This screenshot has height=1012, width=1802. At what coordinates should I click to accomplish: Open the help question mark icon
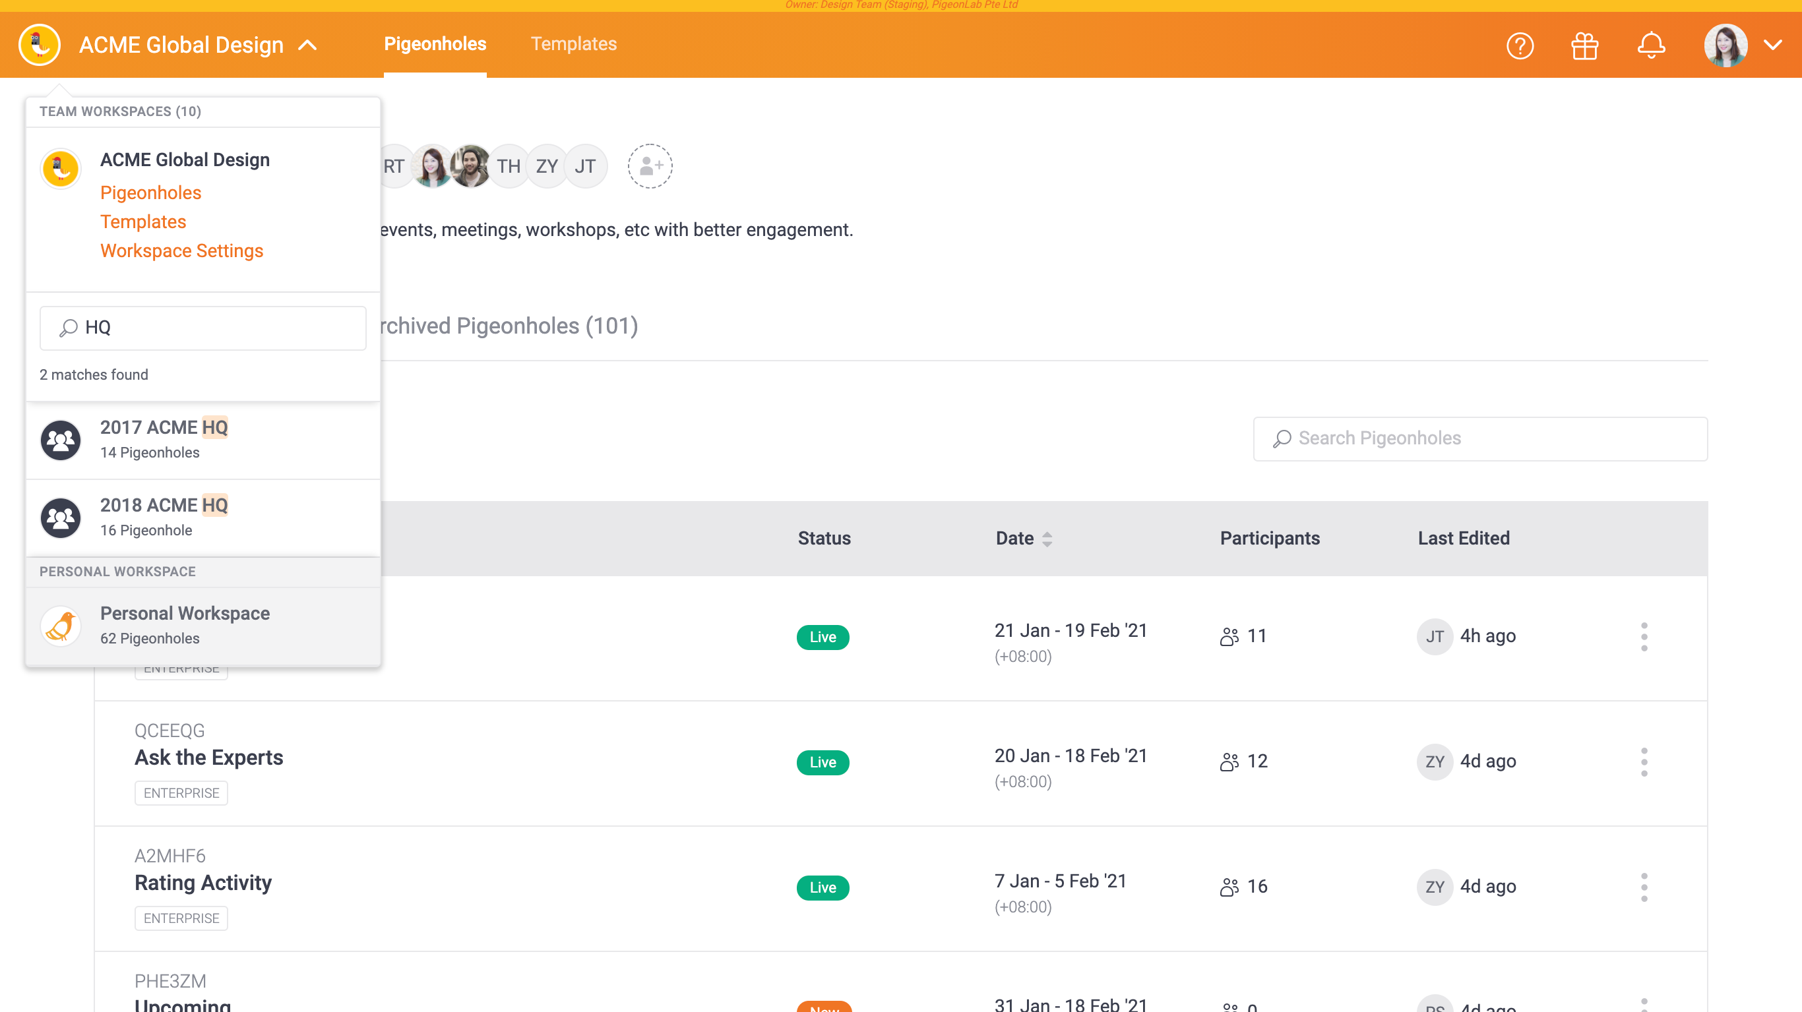[1520, 46]
